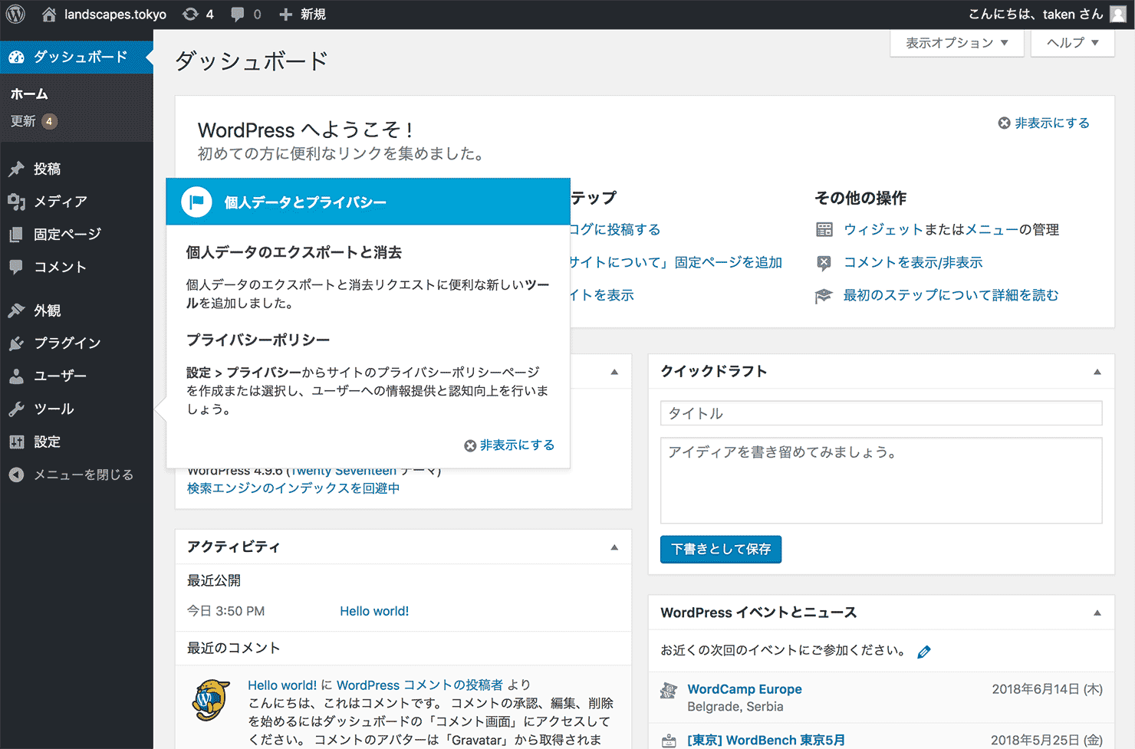Open the ヘルプ dropdown tab

(1073, 43)
